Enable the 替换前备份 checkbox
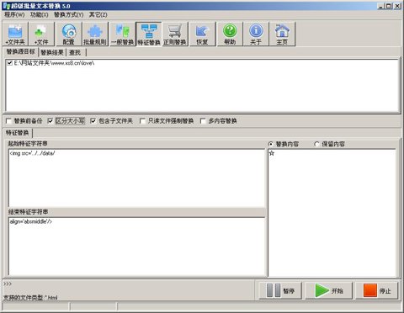404x313 pixels. click(8, 121)
